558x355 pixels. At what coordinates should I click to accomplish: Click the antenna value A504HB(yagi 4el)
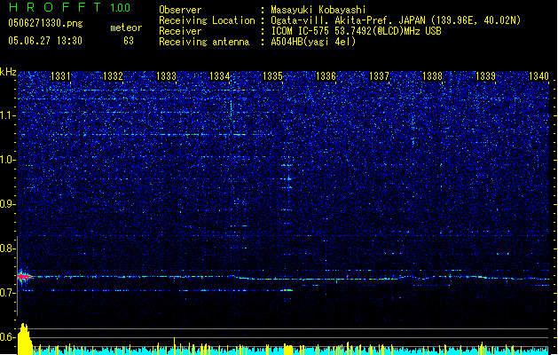313,42
